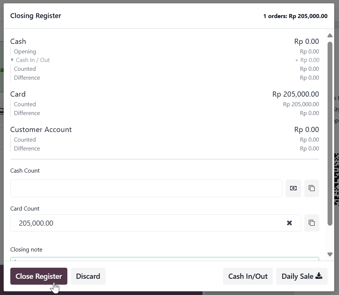This screenshot has height=295, width=339.
Task: Clear the Card Count value with X
Action: click(x=289, y=223)
